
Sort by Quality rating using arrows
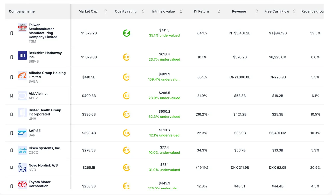(x=143, y=11)
